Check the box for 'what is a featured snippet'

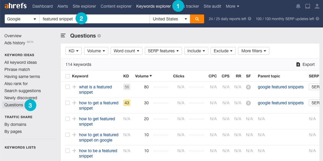point(68,87)
